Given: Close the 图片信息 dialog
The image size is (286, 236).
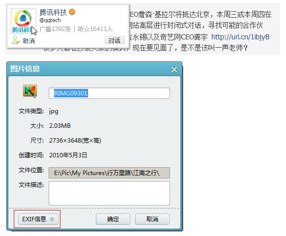Looking at the screenshot, I should (x=174, y=69).
